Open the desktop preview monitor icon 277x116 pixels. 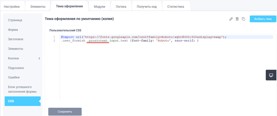pyautogui.click(x=271, y=75)
